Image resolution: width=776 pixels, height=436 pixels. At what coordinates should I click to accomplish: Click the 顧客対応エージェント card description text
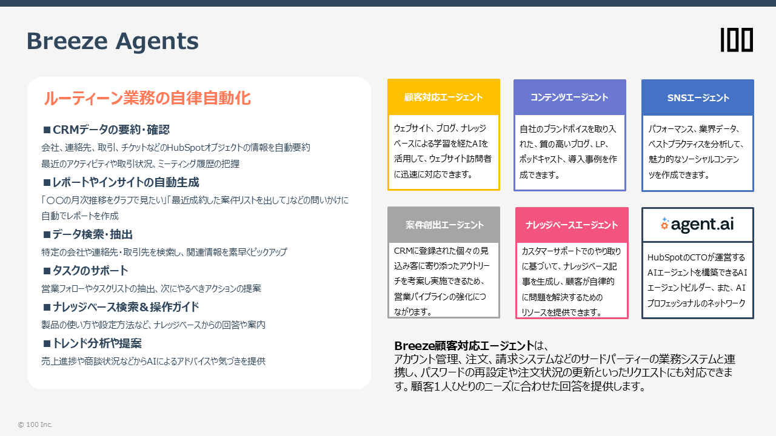pyautogui.click(x=443, y=151)
